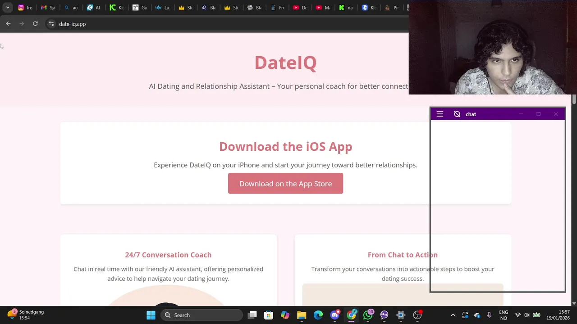Open the Windows Start menu
577x324 pixels.
(151, 315)
